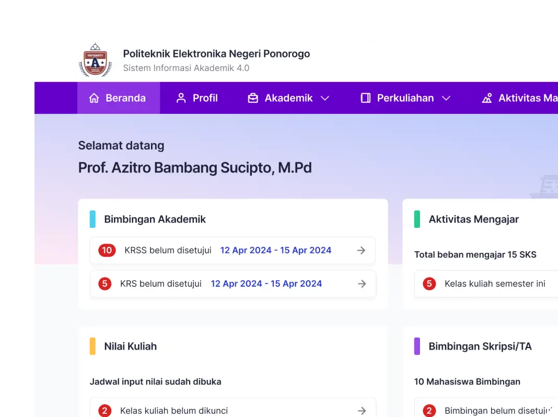The width and height of the screenshot is (558, 417).
Task: Click arrow on KRS belum disetujui row
Action: tap(362, 284)
